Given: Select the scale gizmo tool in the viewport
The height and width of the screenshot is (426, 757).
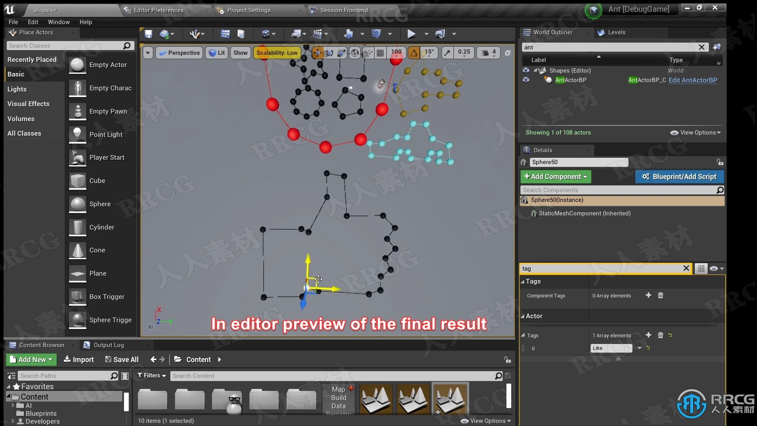Looking at the screenshot, I should pos(341,53).
